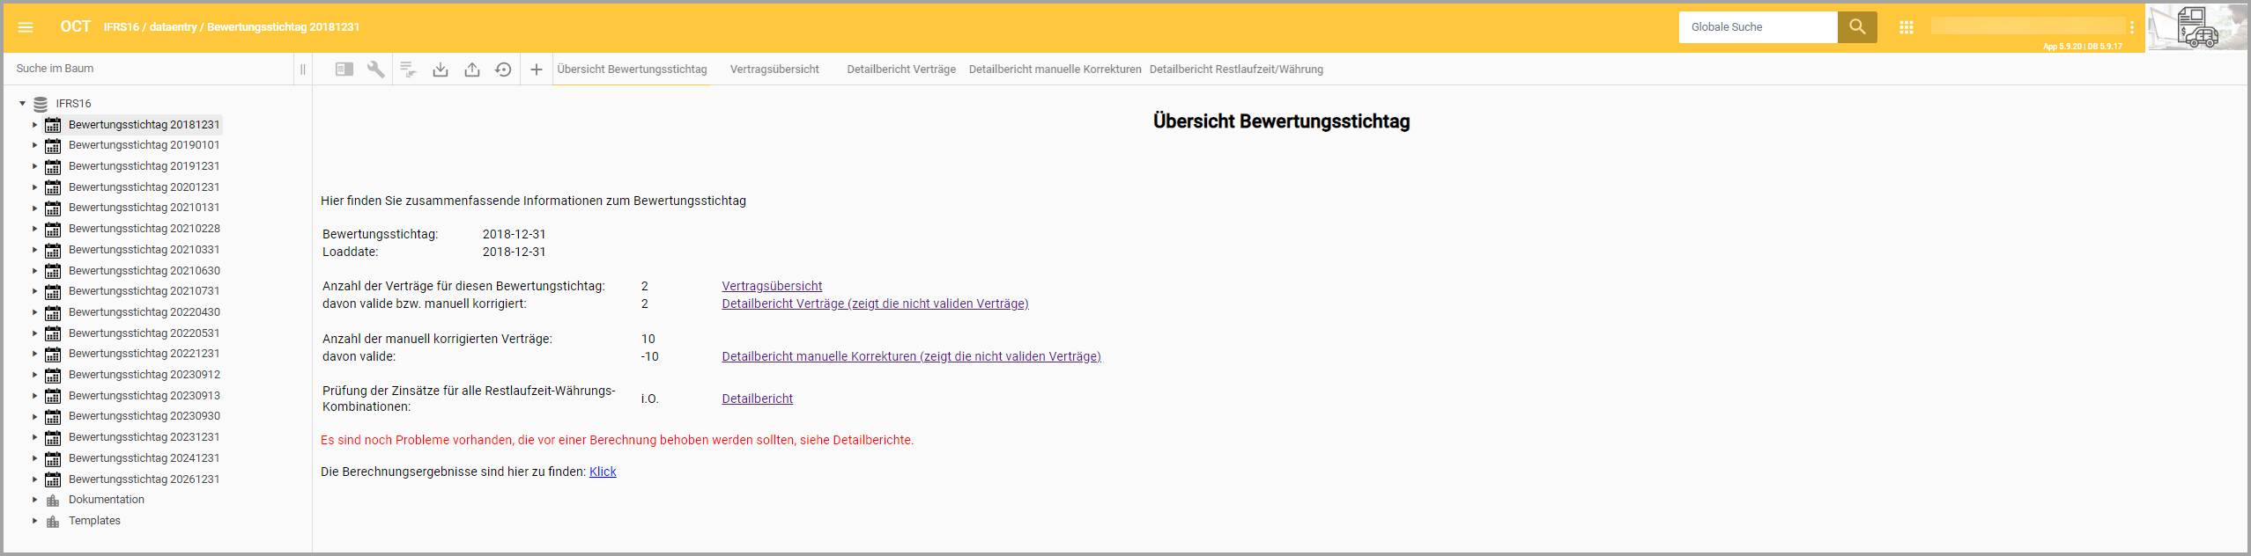Viewport: 2251px width, 556px height.
Task: Open the hamburger navigation menu
Action: [x=26, y=27]
